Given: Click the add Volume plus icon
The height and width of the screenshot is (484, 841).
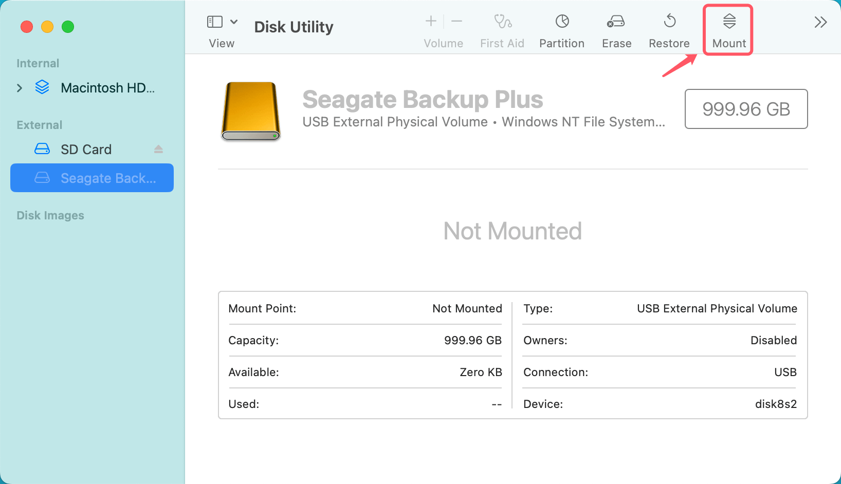Looking at the screenshot, I should pyautogui.click(x=430, y=21).
